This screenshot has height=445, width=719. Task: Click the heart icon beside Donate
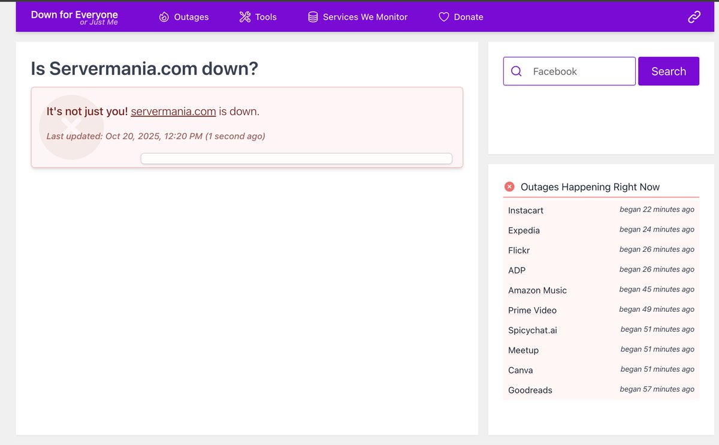tap(443, 17)
